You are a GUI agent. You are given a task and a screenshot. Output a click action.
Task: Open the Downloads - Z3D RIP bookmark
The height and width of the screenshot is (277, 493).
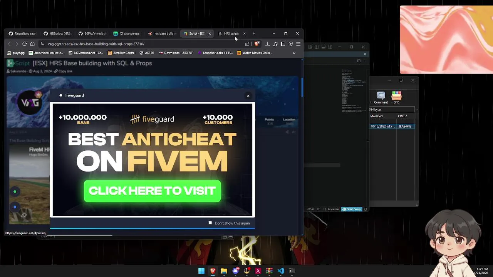click(176, 53)
